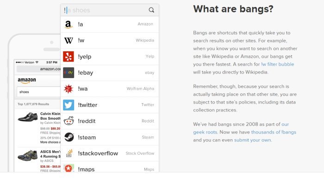The width and height of the screenshot is (324, 178).
Task: Click the Maps pin icon
Action: (x=69, y=168)
